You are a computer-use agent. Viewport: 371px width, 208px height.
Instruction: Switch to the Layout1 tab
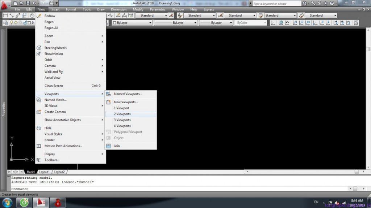point(44,172)
